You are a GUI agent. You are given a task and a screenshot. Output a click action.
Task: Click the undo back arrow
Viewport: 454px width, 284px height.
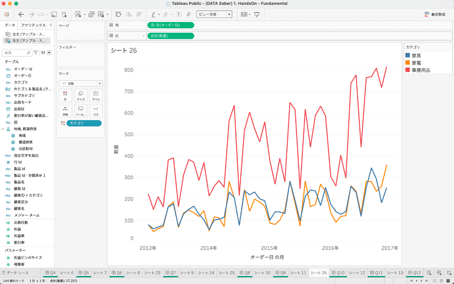(x=21, y=14)
